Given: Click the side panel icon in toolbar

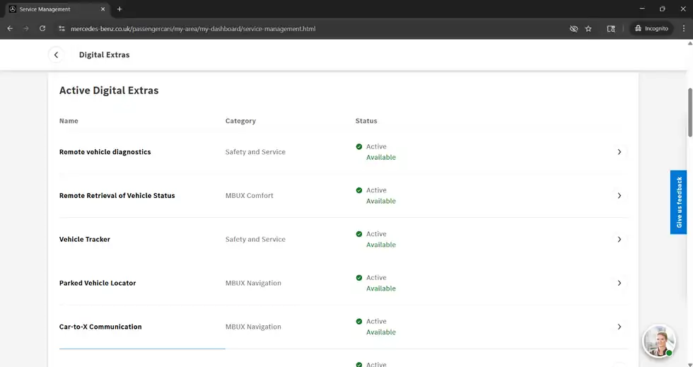Looking at the screenshot, I should (x=611, y=29).
